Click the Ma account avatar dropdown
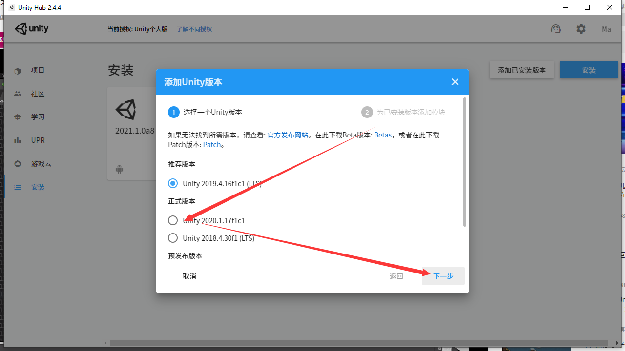 [x=606, y=29]
